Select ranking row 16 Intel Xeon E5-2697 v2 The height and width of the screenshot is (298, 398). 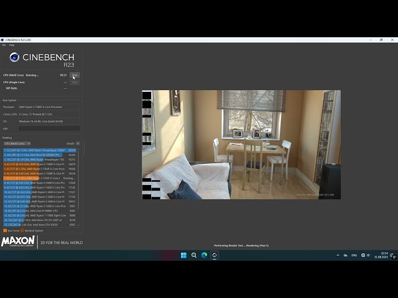(x=40, y=220)
